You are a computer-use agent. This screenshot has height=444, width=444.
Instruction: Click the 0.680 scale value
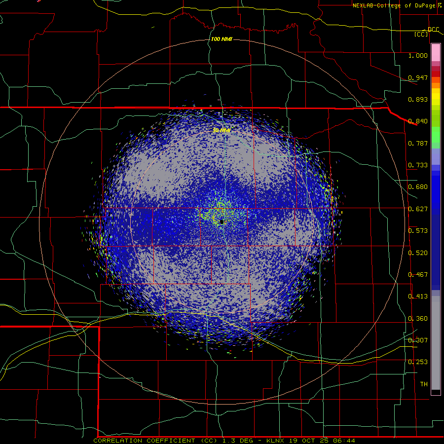(x=418, y=187)
